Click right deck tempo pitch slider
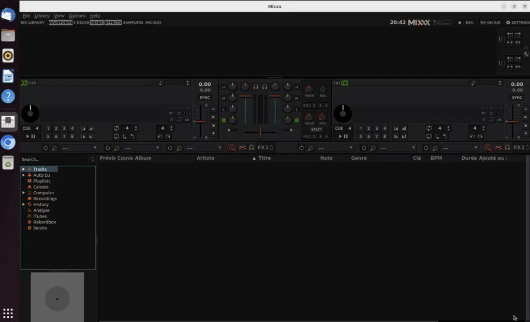 tap(513, 121)
